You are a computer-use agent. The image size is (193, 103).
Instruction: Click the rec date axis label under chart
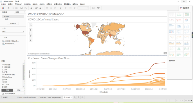click(104, 92)
